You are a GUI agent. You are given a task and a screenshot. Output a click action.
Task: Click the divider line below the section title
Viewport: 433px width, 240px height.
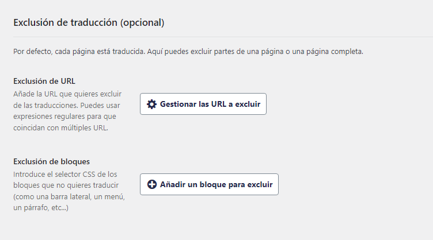[219, 37]
